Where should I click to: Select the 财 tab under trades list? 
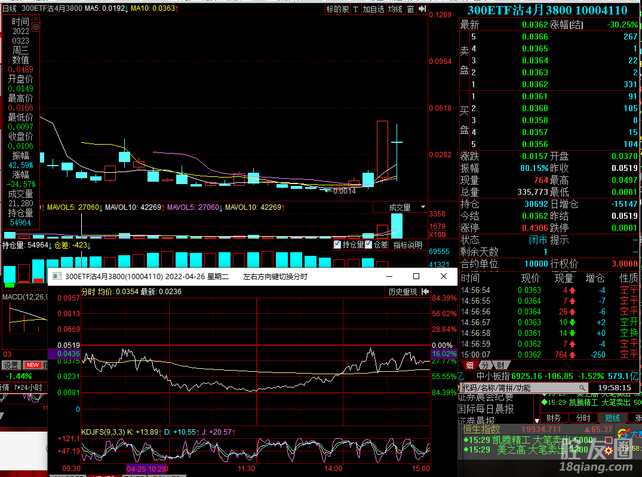(x=500, y=365)
